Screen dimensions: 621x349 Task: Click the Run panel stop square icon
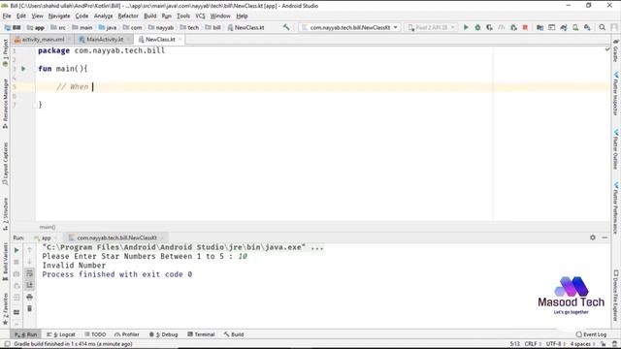[x=16, y=262]
